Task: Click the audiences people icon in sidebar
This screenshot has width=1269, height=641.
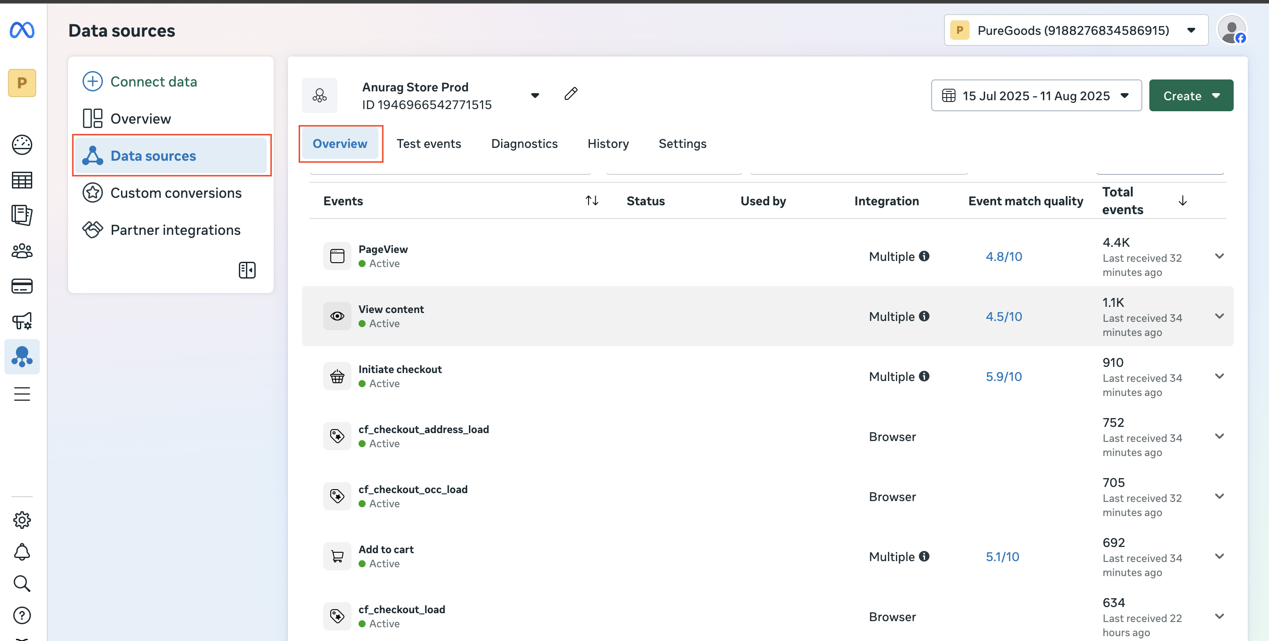Action: coord(22,251)
